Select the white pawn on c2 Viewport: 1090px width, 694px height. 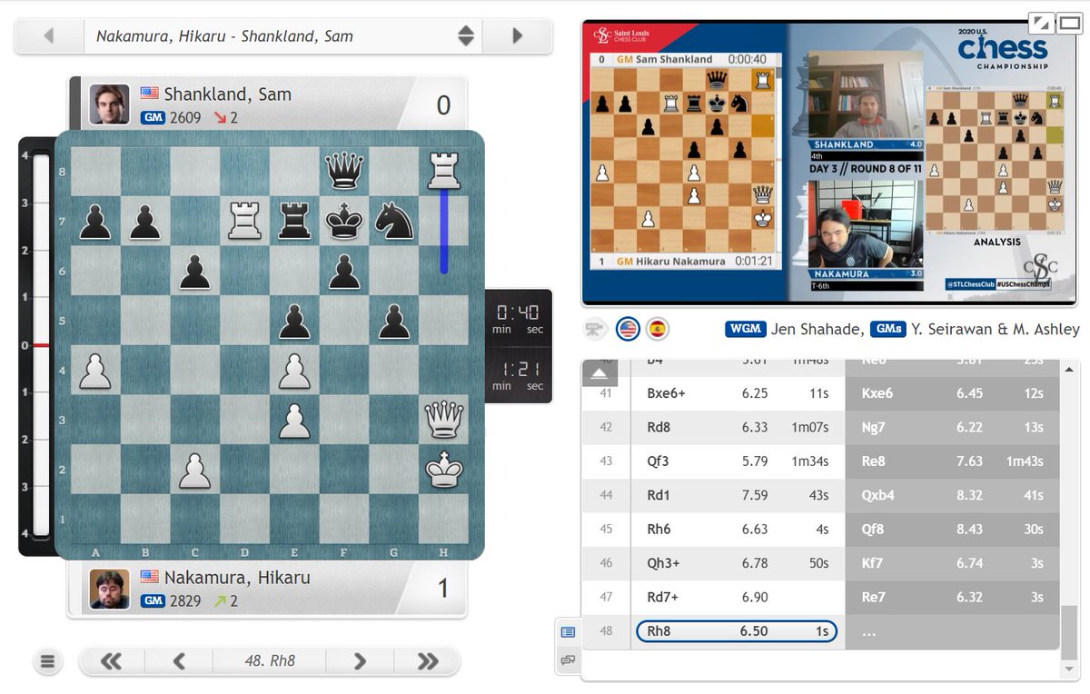[x=194, y=470]
